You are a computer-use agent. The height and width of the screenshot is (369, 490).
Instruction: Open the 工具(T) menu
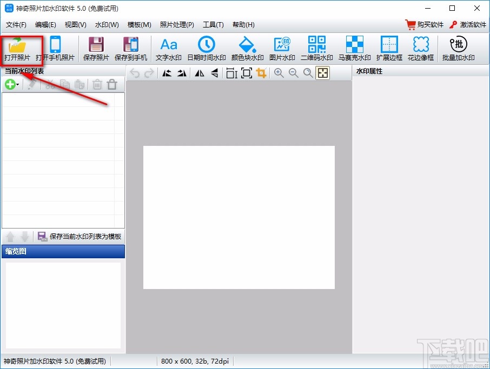[x=213, y=25]
